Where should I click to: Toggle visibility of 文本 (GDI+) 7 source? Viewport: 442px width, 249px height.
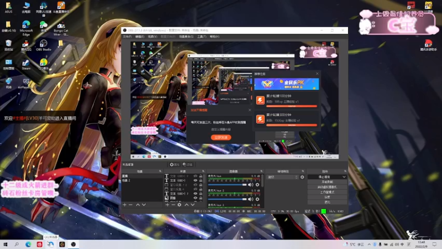coord(196,194)
